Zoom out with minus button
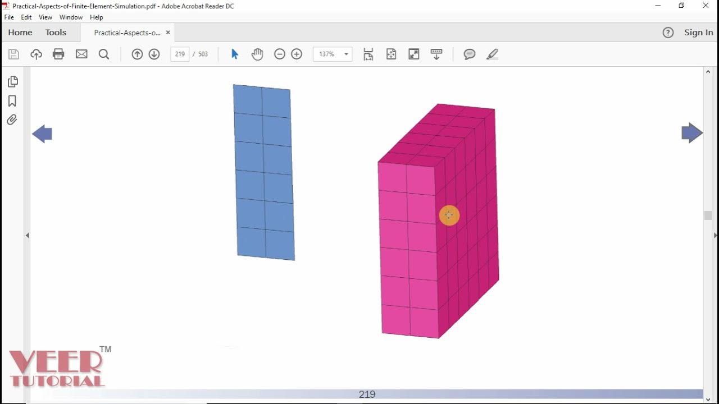The height and width of the screenshot is (404, 719). point(280,54)
